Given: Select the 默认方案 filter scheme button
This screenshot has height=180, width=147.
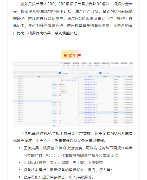Looking at the screenshot, I should click(65, 70).
